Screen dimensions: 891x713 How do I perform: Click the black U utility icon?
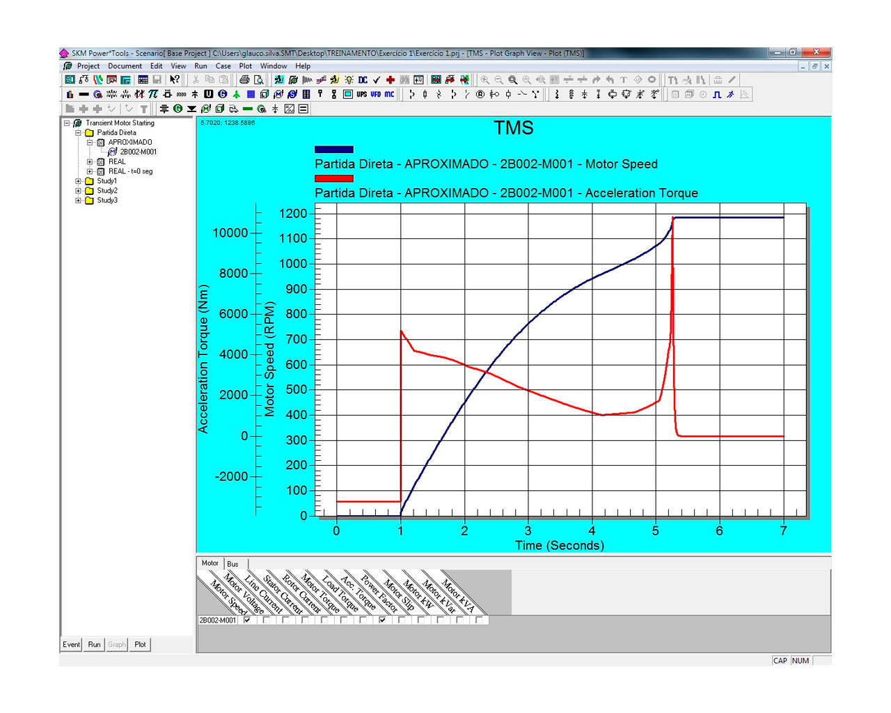coord(208,94)
